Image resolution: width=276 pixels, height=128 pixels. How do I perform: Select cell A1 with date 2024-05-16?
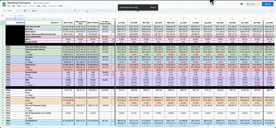[x=15, y=23]
